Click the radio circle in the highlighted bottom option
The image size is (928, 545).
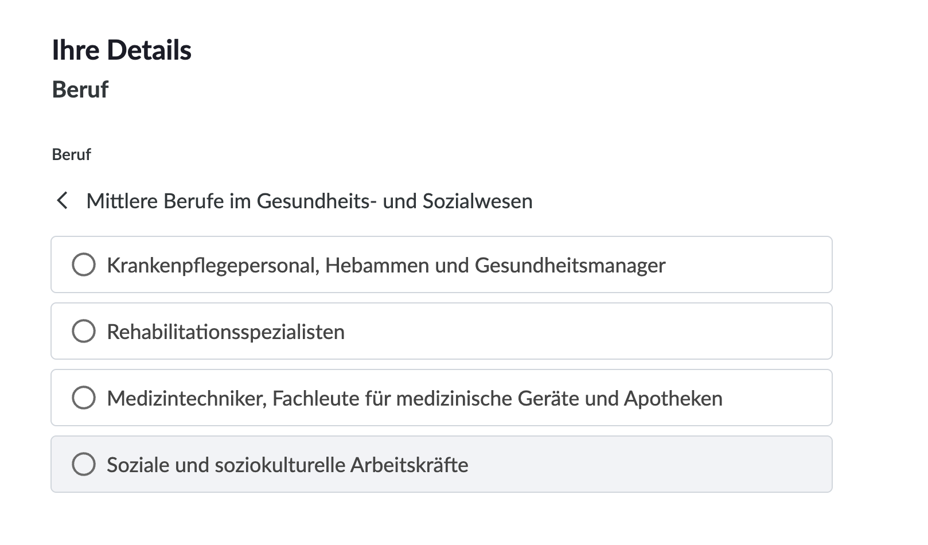pos(84,464)
